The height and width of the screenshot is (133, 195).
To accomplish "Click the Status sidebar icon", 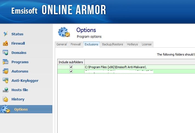I will coord(5,34).
